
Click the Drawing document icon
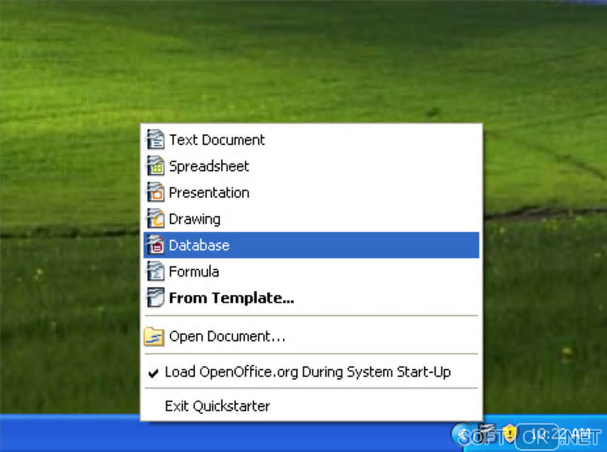156,219
